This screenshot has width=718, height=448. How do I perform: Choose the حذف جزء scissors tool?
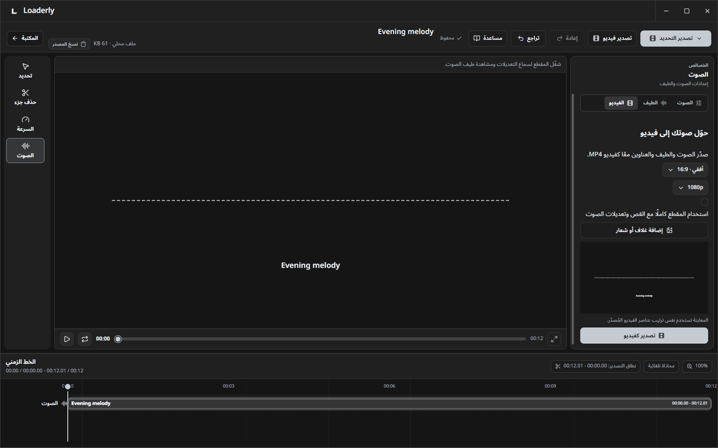(25, 97)
